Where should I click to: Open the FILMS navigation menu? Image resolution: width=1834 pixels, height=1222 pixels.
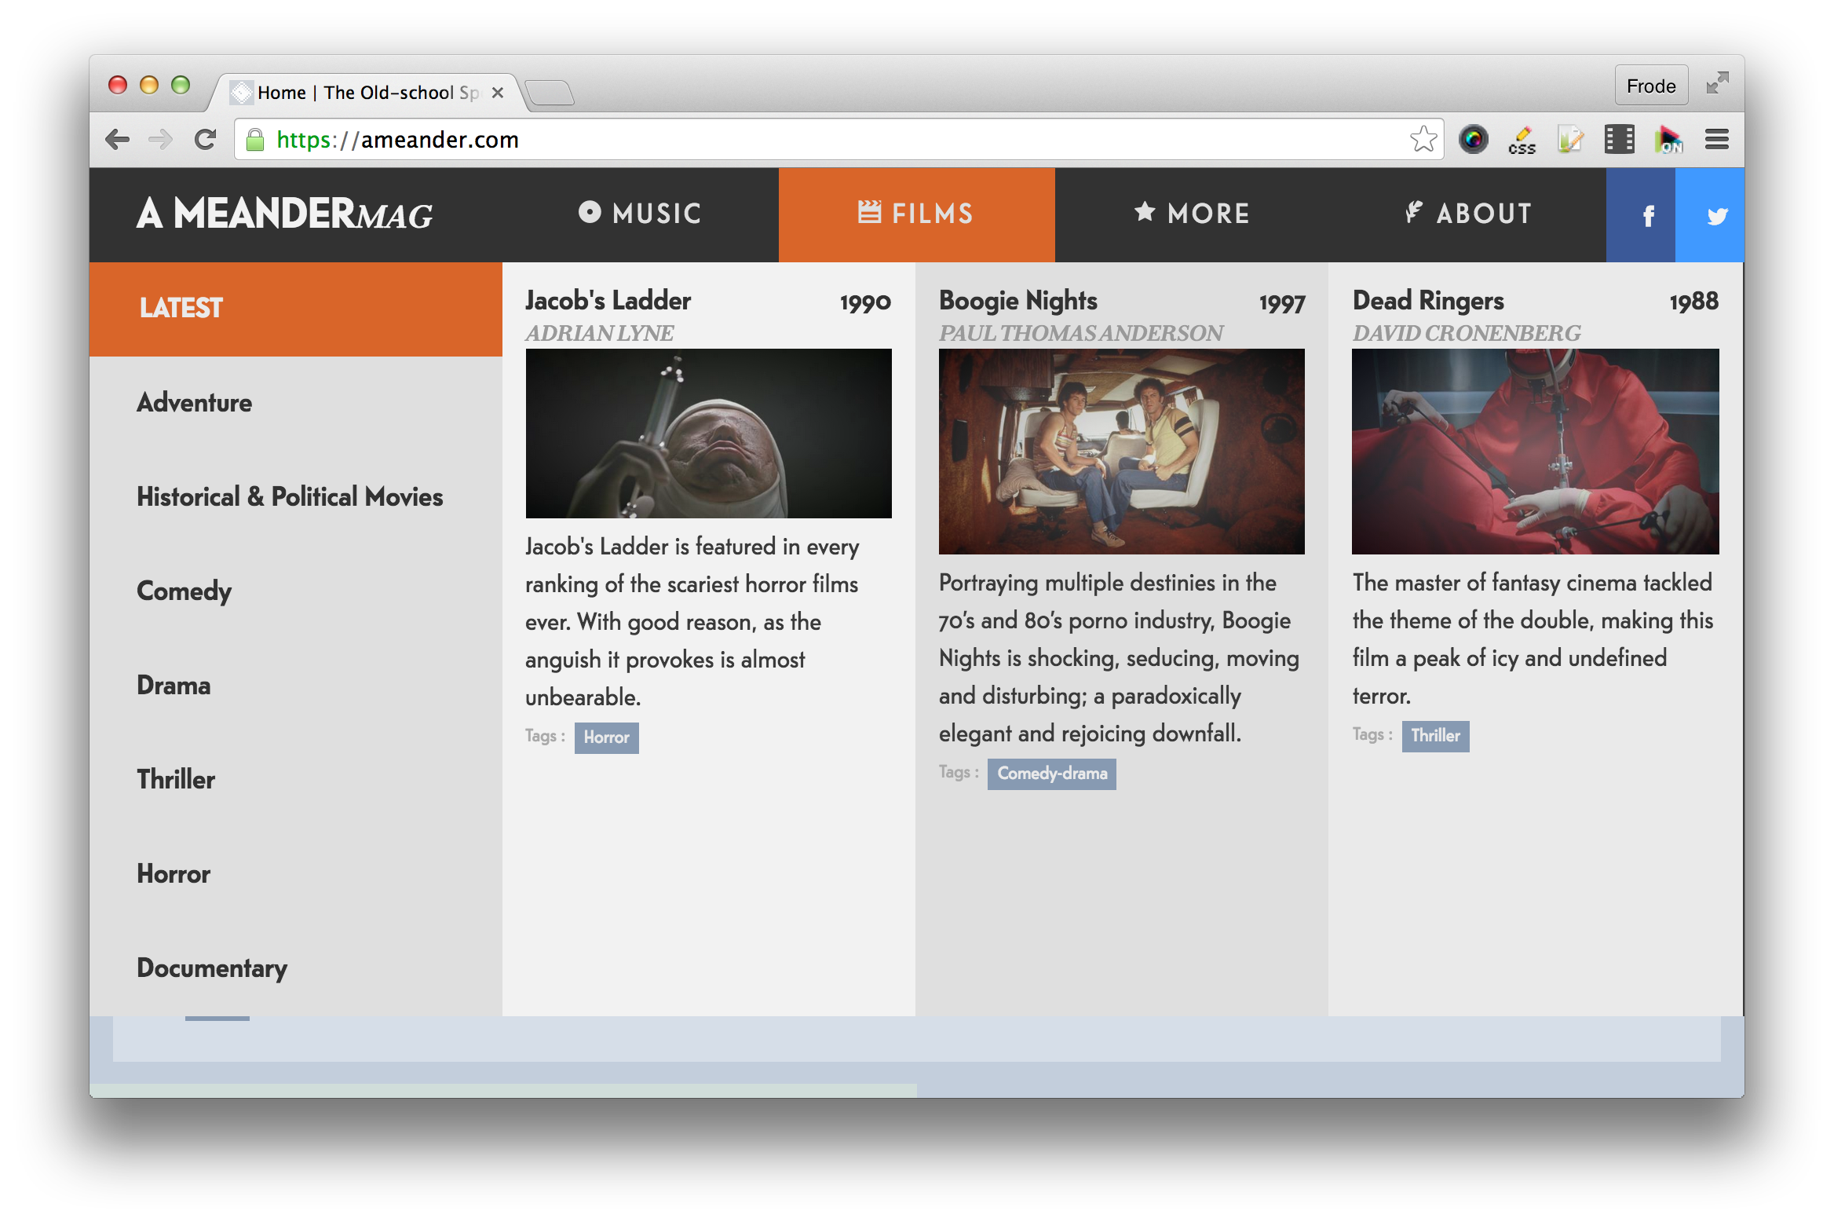pos(916,214)
